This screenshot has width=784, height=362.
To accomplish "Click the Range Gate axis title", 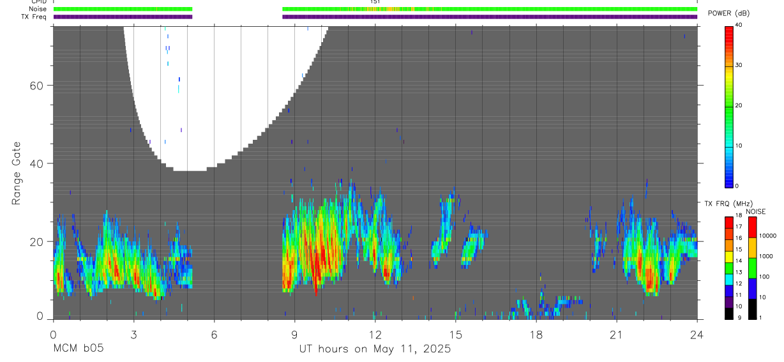I will pos(17,173).
